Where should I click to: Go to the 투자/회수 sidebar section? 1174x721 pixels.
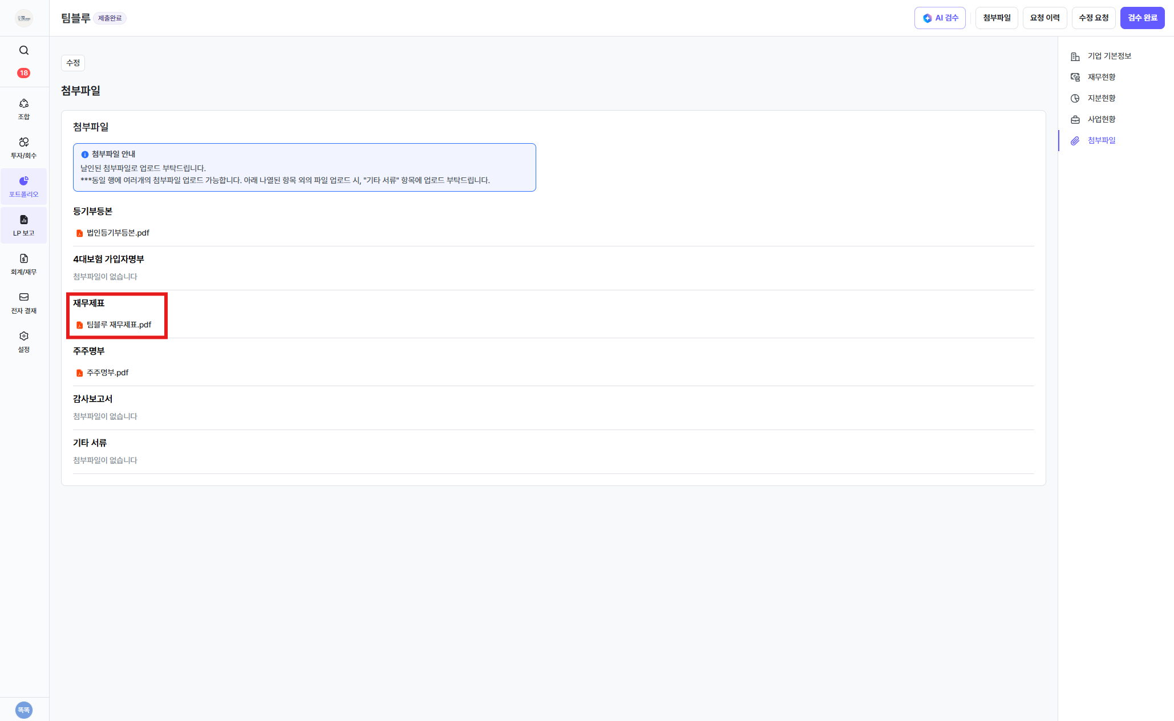coord(24,148)
